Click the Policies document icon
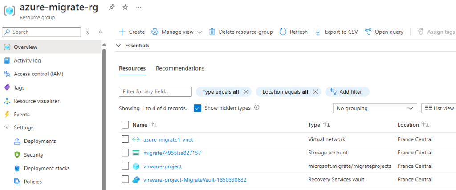The height and width of the screenshot is (190, 456). click(x=17, y=182)
